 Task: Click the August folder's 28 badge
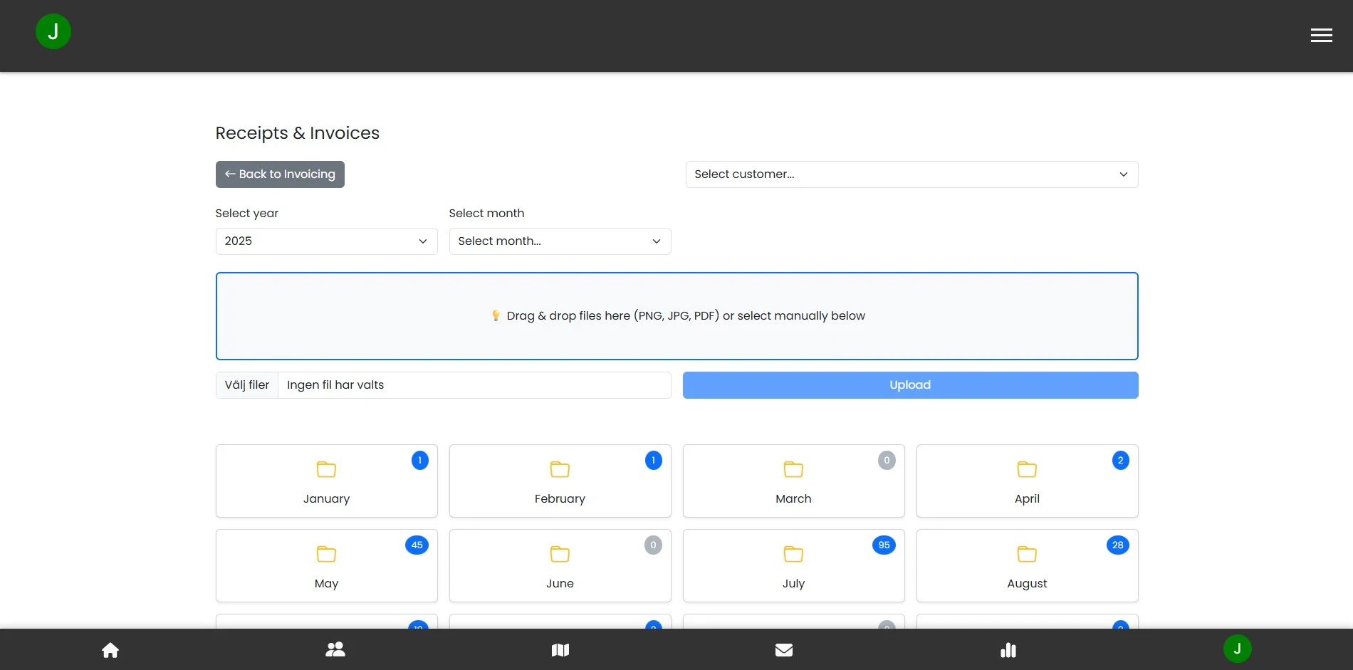[1117, 545]
